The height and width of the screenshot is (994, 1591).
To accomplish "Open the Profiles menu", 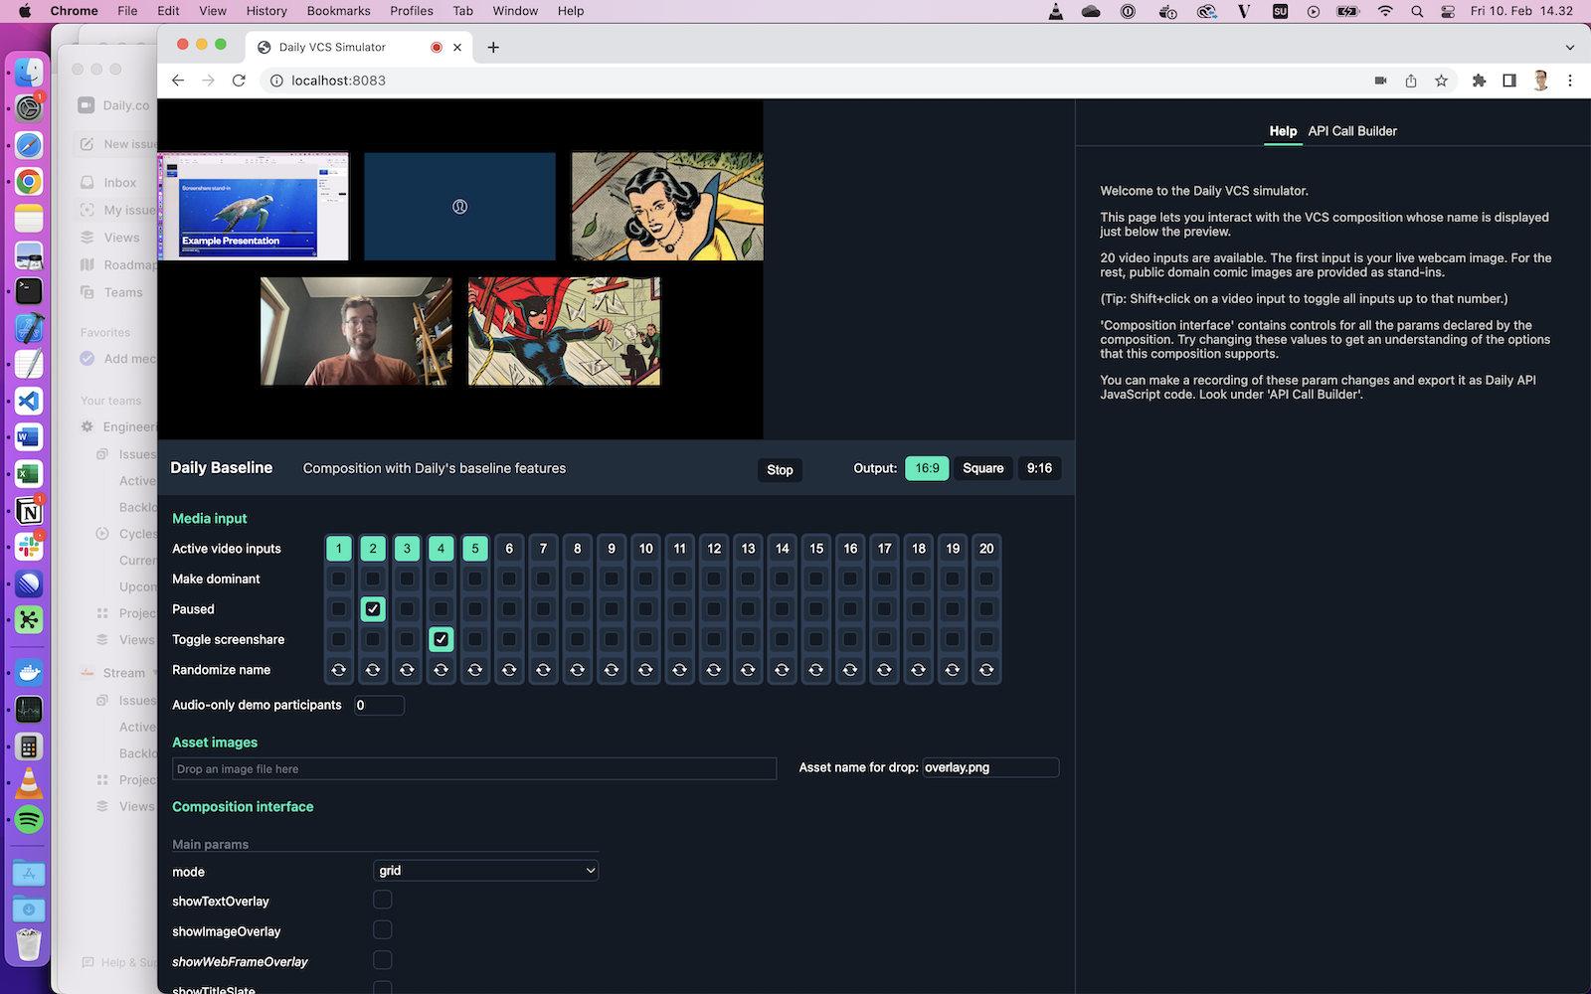I will coord(412,11).
